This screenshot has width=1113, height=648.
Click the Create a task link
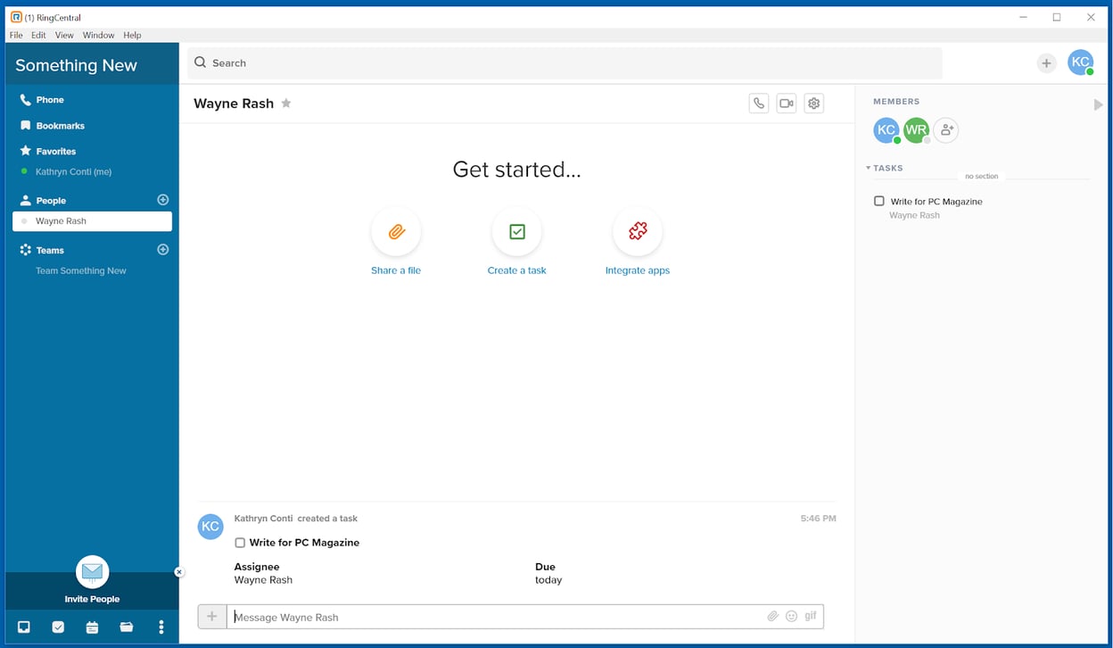516,270
